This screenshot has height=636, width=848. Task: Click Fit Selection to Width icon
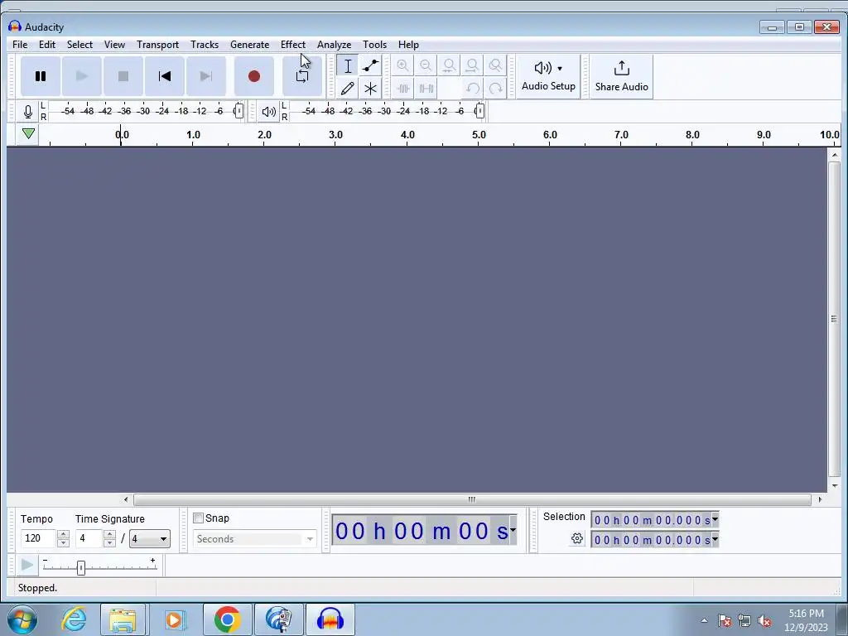(449, 66)
